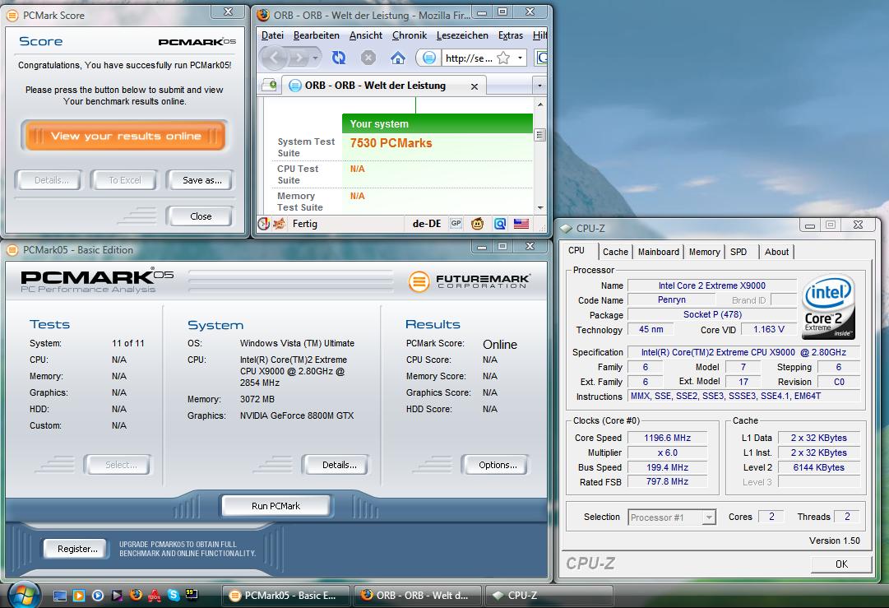This screenshot has height=608, width=889.
Task: Open the back/forward history dropdown arrow
Action: click(316, 58)
